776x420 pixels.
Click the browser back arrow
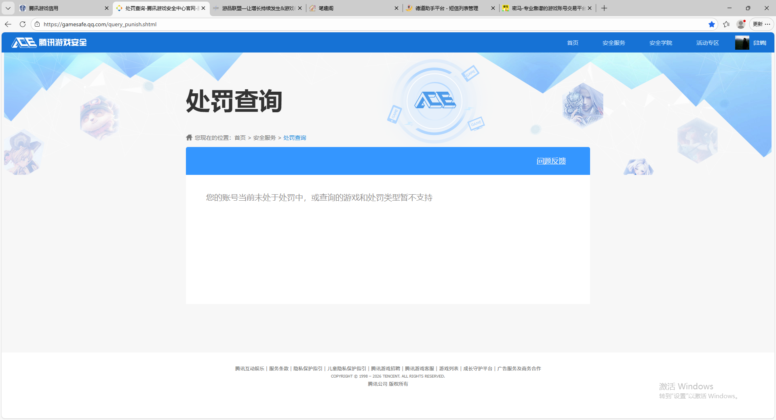tap(8, 24)
